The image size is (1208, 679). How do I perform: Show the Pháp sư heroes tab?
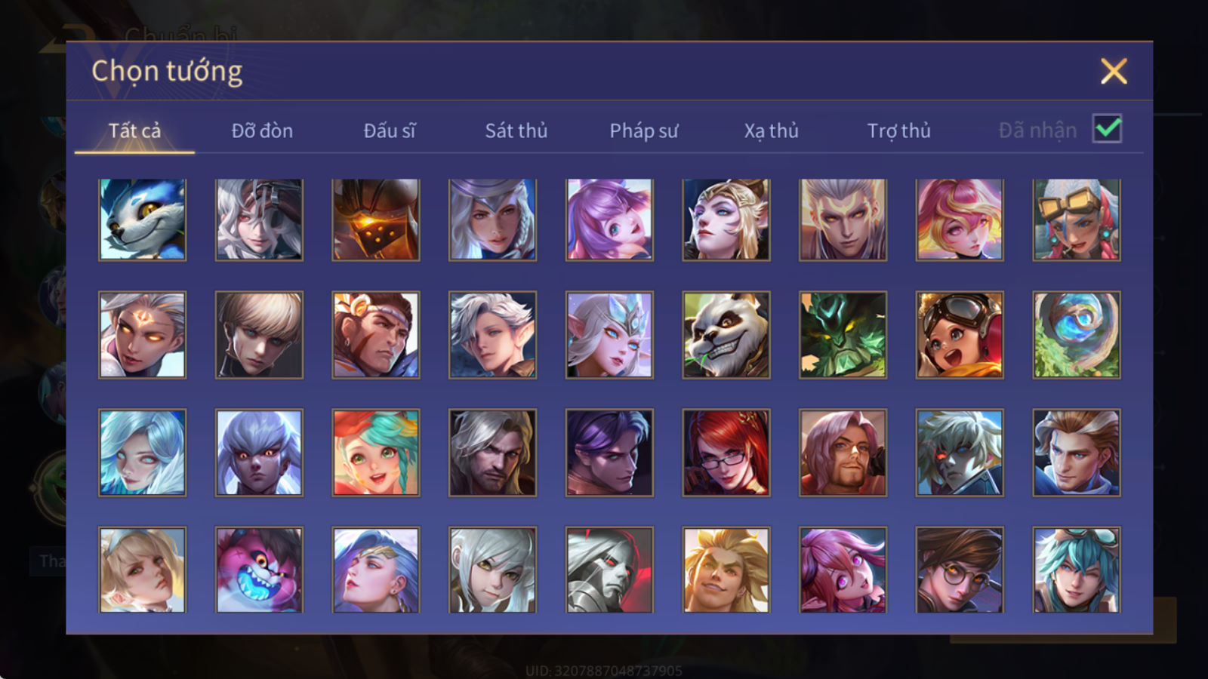(x=643, y=131)
